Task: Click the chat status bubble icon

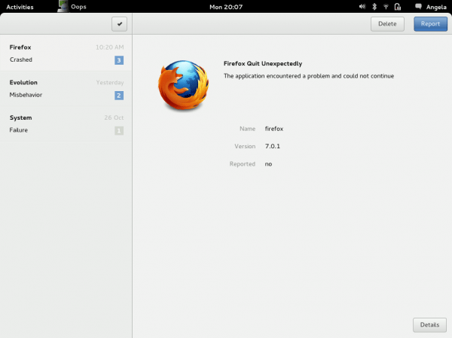Action: pyautogui.click(x=418, y=7)
